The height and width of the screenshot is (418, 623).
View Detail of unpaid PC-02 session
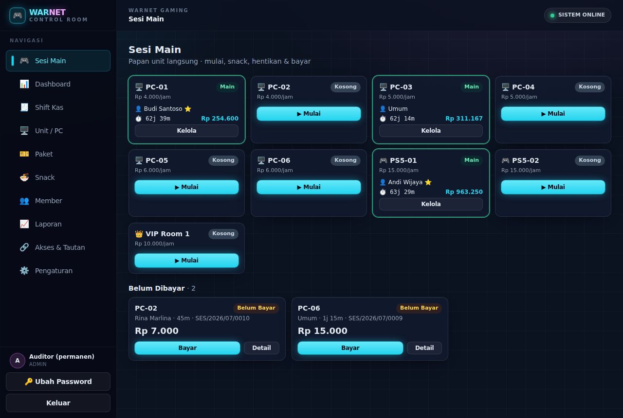[261, 348]
